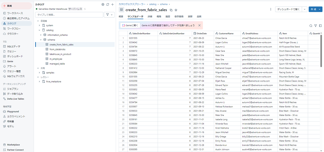Expand the samples catalog
The image size is (324, 152).
[x=39, y=73]
